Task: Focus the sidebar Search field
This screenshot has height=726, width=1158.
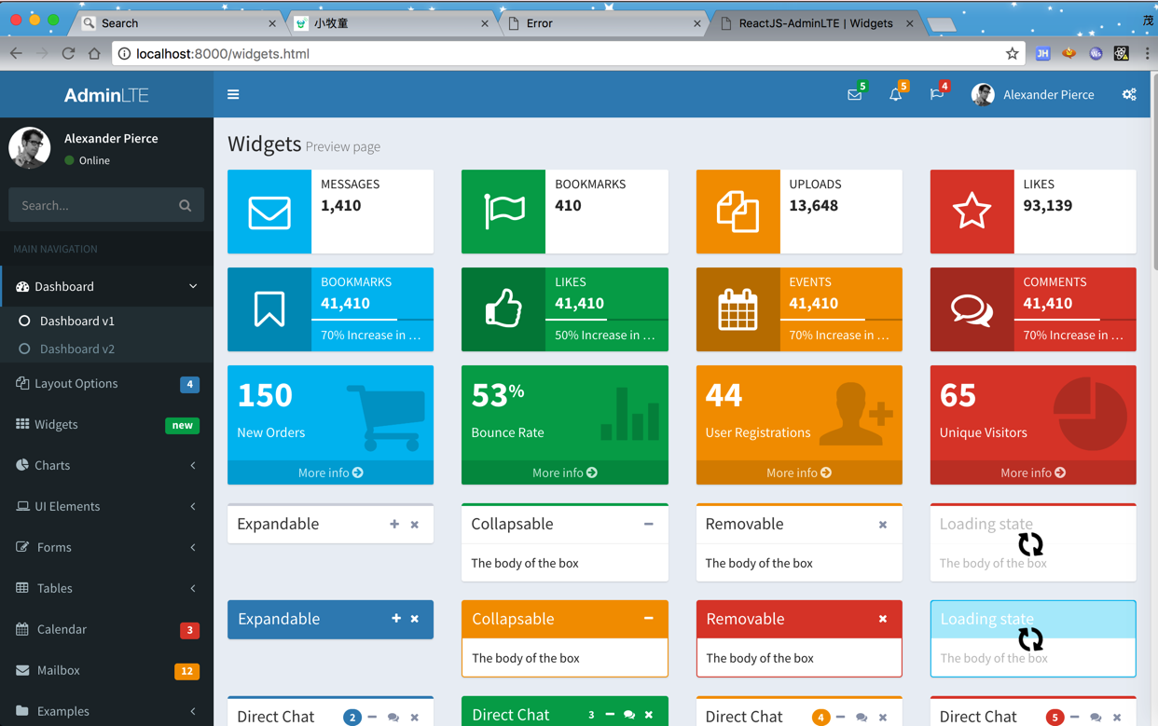Action: 90,205
